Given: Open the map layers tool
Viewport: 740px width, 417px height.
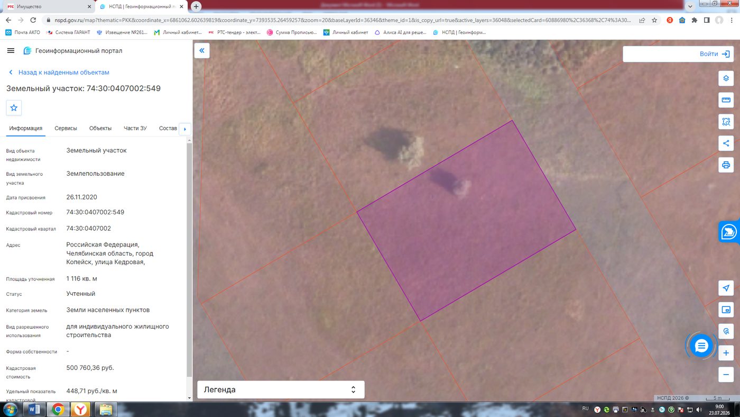Looking at the screenshot, I should (x=726, y=78).
